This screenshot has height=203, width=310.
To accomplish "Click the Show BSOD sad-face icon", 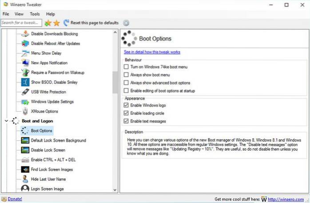I will [x=25, y=82].
